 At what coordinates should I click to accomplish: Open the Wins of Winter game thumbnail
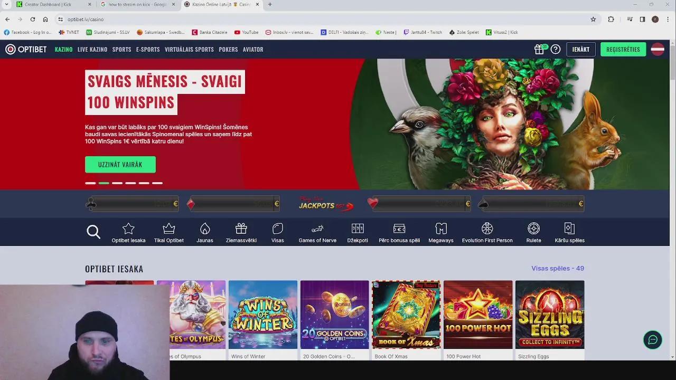pos(263,315)
